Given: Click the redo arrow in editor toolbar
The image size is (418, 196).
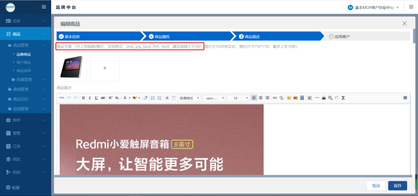Looking at the screenshot, I should tap(76, 98).
